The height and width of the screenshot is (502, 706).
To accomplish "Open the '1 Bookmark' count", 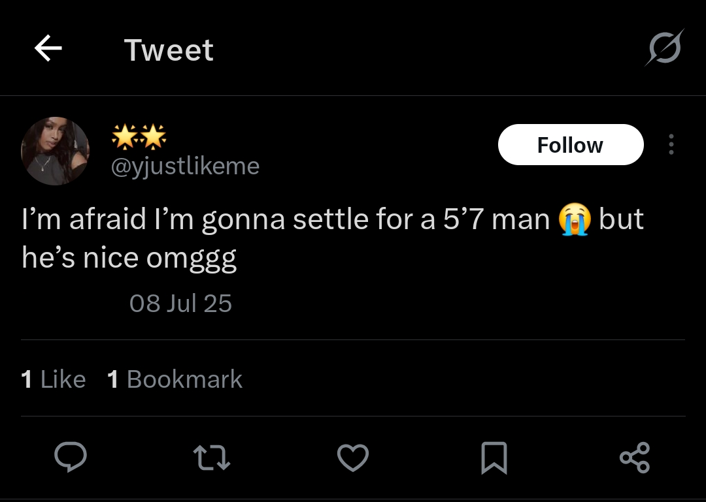I will pyautogui.click(x=175, y=379).
